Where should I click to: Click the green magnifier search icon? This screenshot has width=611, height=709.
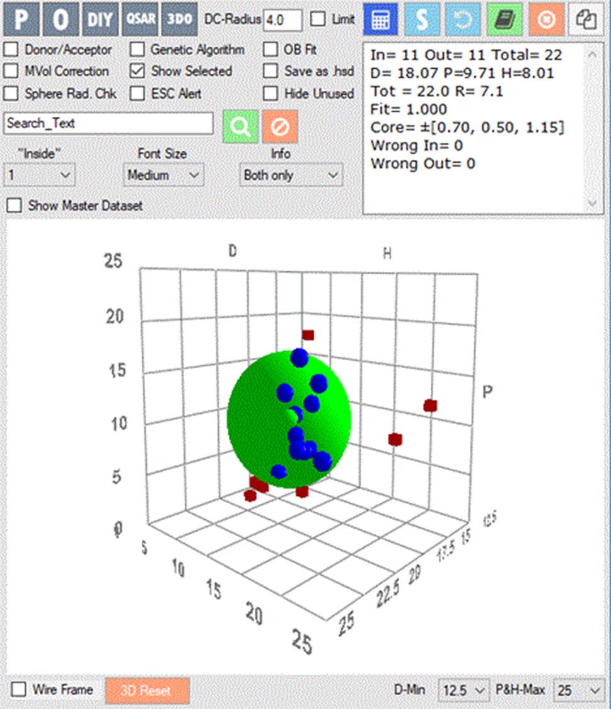[x=240, y=126]
